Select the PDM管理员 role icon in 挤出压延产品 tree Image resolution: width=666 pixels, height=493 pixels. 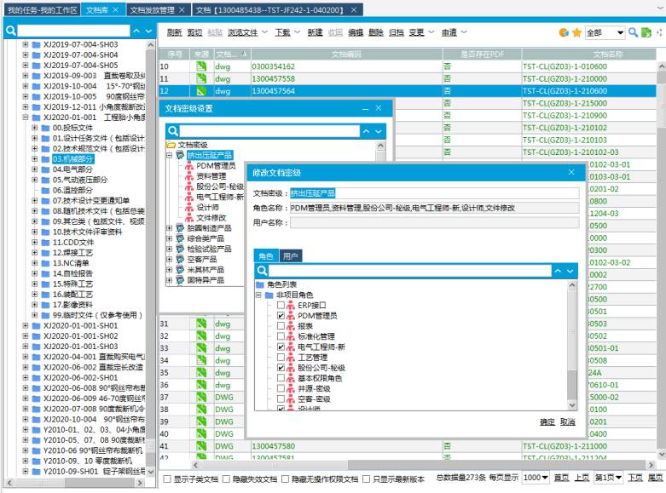pyautogui.click(x=189, y=166)
